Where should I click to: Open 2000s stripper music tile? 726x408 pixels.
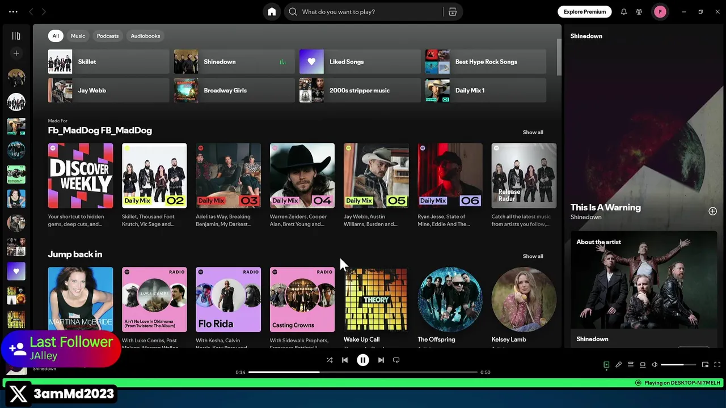[360, 91]
